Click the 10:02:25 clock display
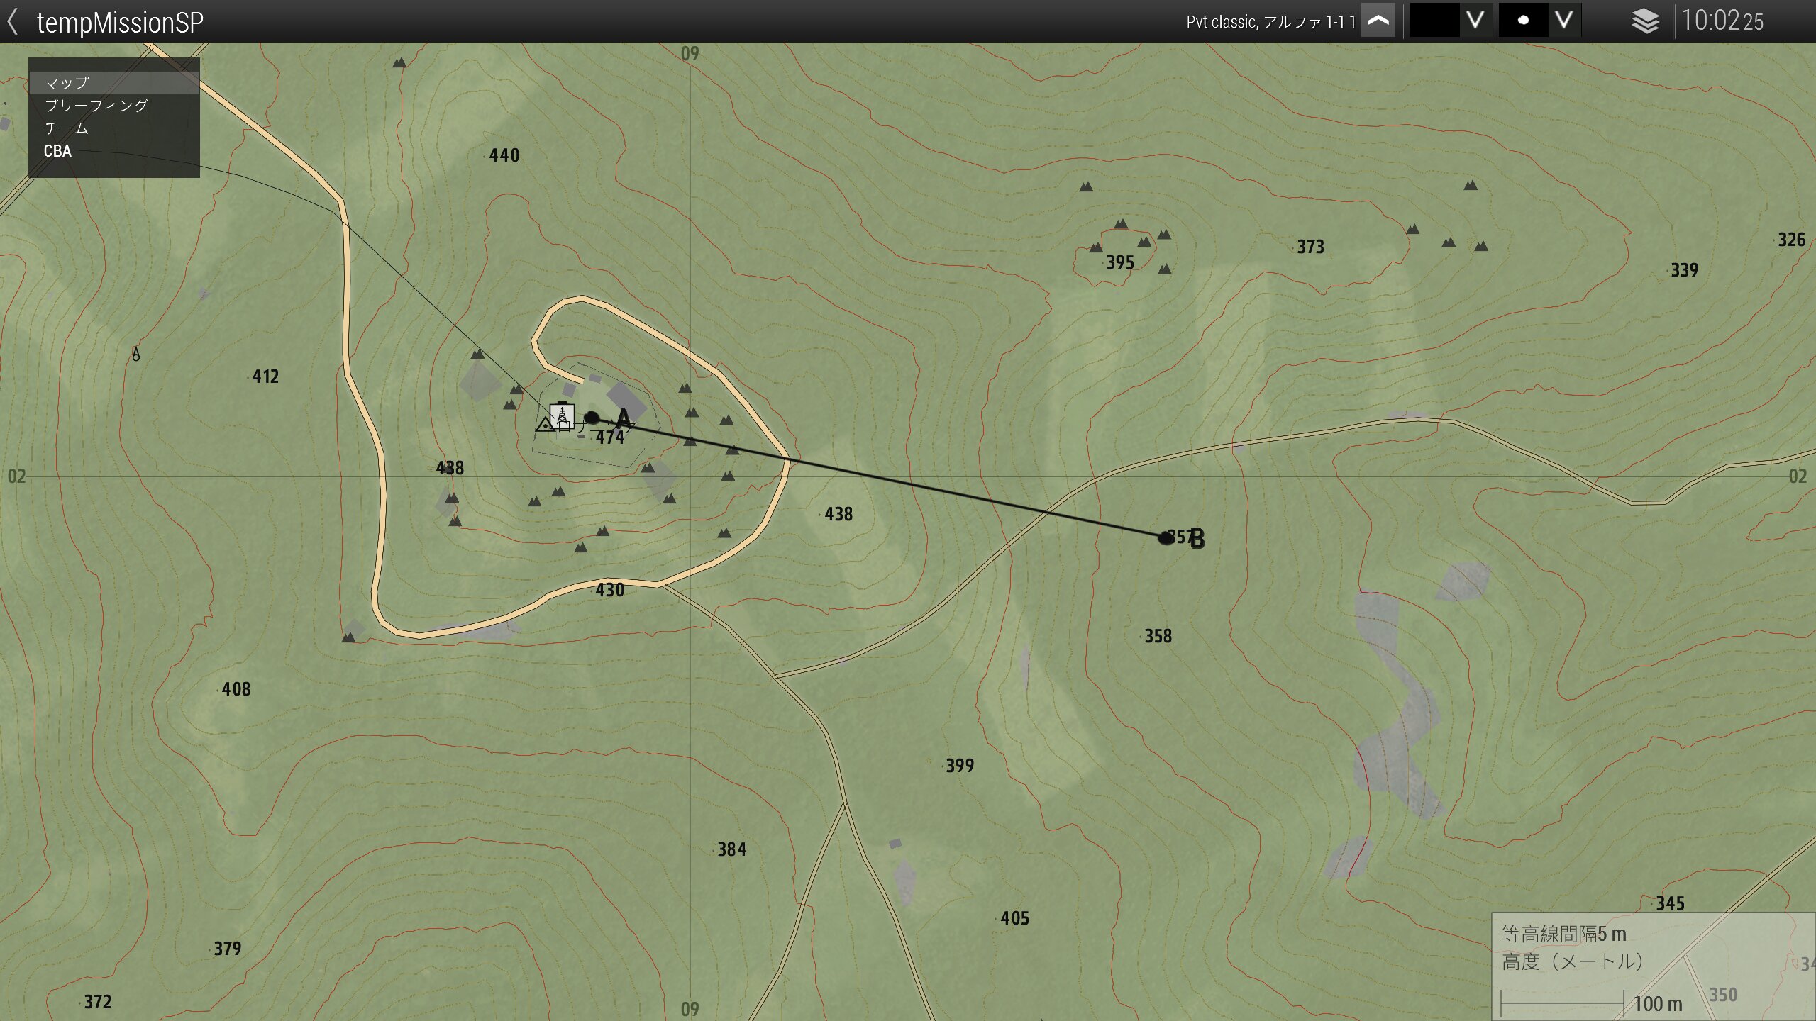Viewport: 1816px width, 1021px height. click(1722, 21)
